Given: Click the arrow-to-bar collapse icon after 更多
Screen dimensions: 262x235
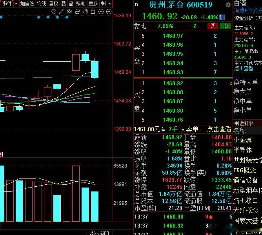Looking at the screenshot, I should [x=103, y=4].
